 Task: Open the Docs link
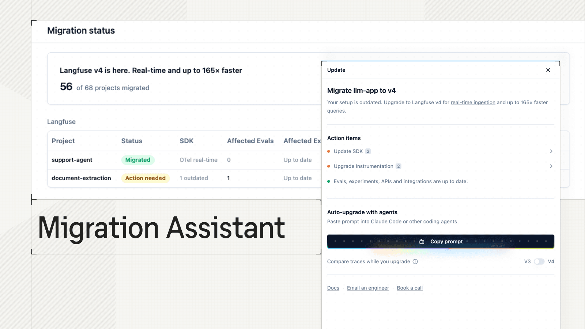coord(333,288)
